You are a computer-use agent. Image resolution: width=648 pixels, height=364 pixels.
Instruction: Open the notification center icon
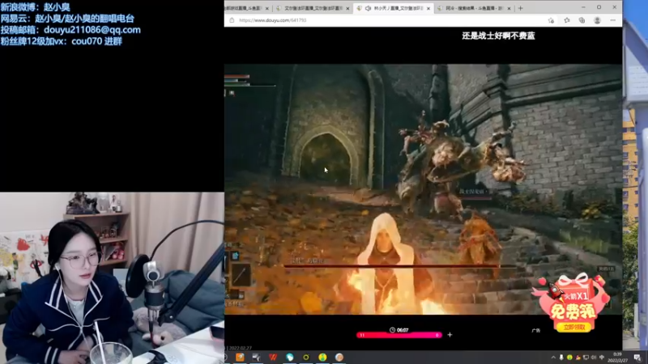tap(637, 358)
